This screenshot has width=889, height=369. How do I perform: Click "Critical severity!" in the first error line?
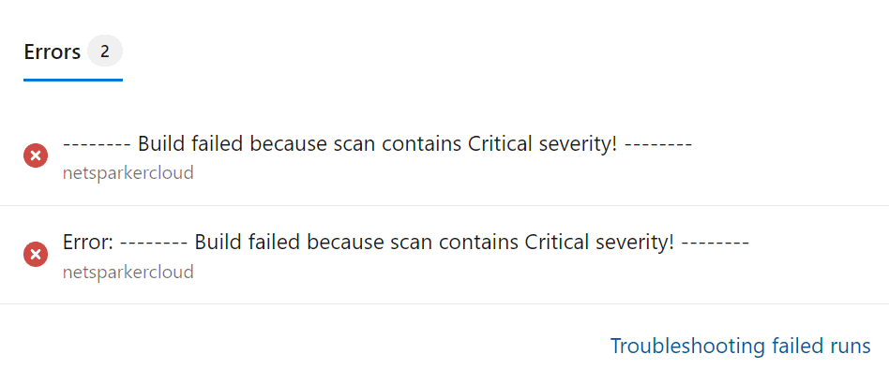(x=543, y=144)
